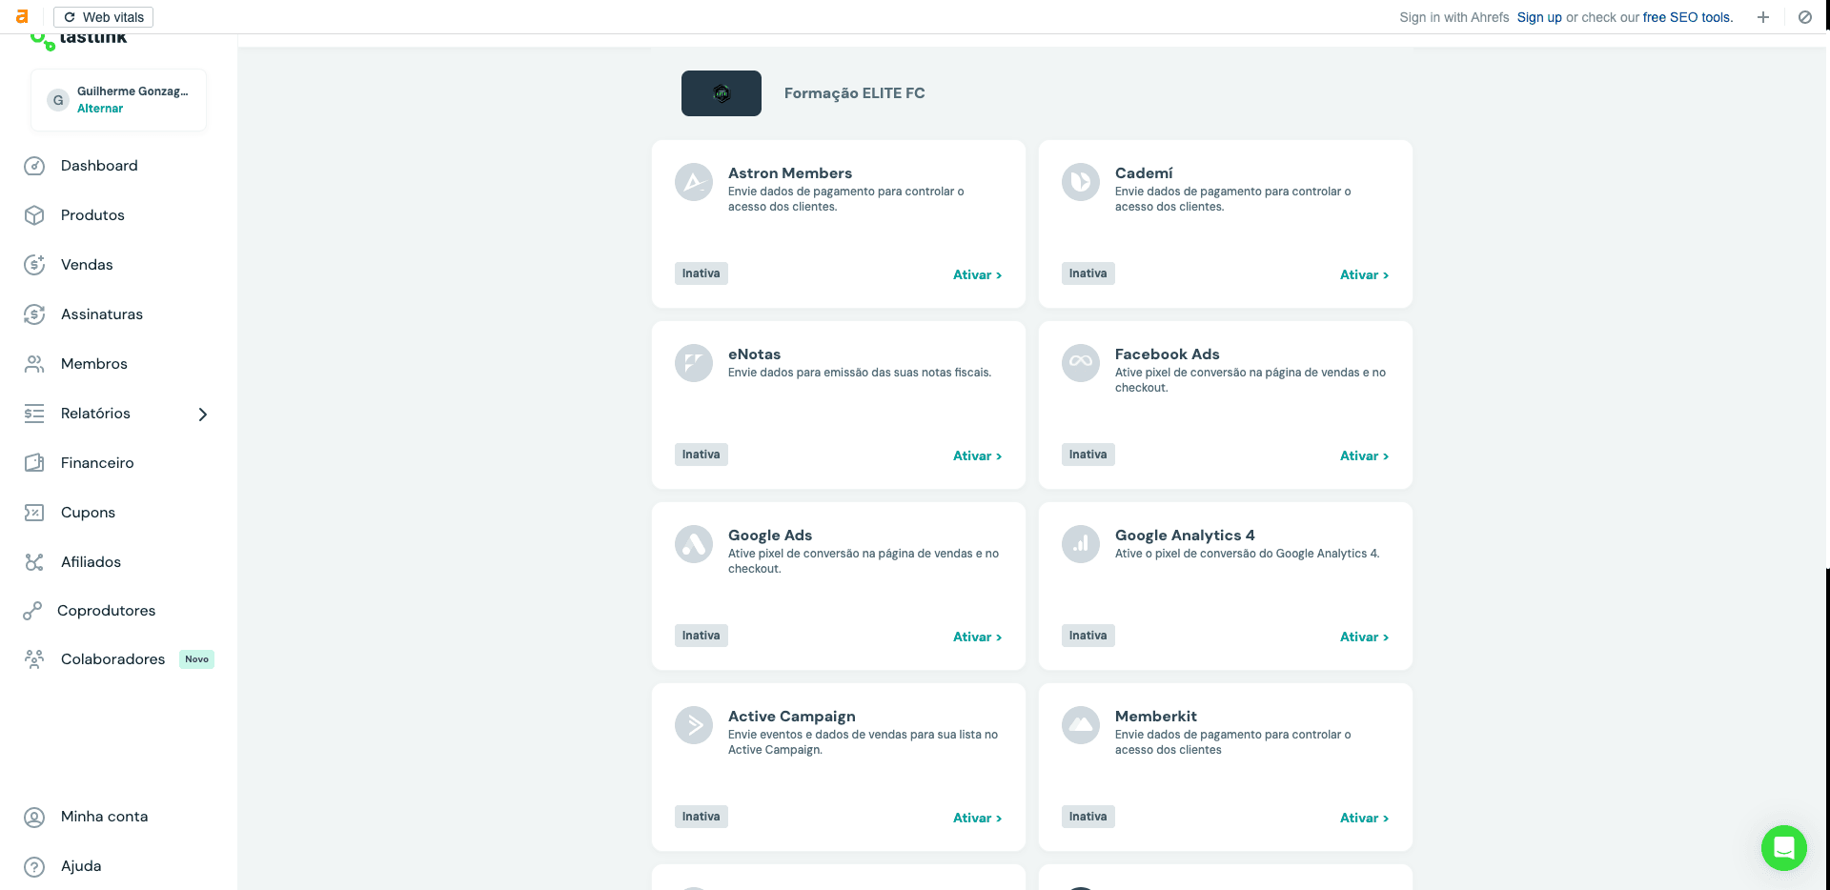The height and width of the screenshot is (890, 1830).
Task: Click the Dashboard gauge icon in sidebar
Action: point(34,166)
